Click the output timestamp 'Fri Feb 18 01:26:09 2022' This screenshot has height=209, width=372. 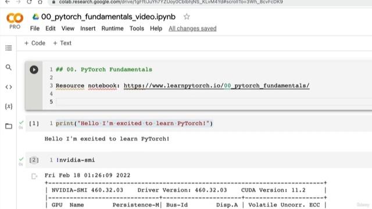tap(87, 175)
